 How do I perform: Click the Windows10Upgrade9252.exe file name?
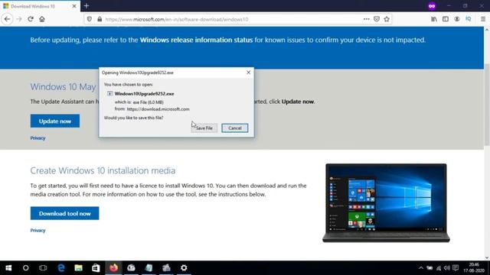144,93
